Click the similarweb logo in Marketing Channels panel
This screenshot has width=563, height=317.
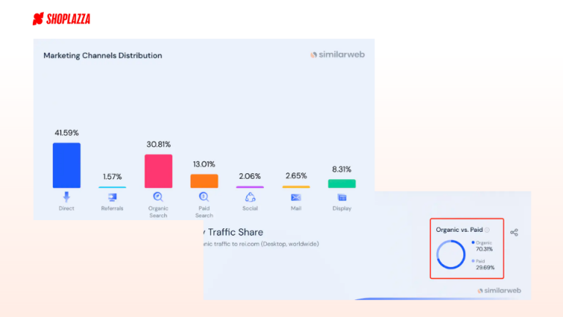[337, 54]
